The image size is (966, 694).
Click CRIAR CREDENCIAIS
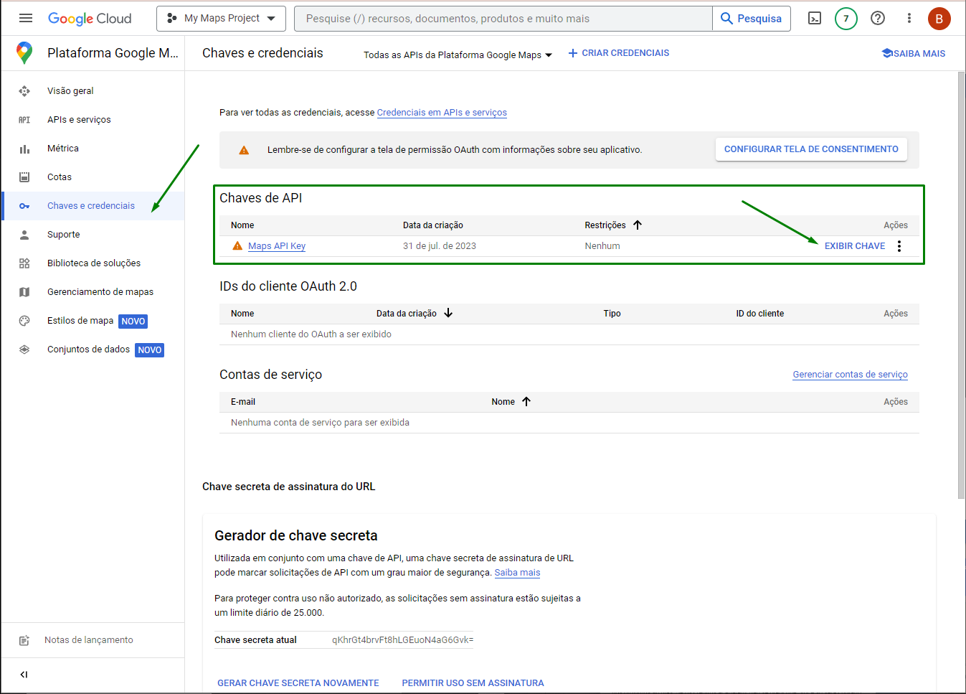point(619,53)
